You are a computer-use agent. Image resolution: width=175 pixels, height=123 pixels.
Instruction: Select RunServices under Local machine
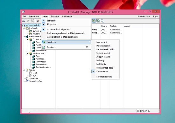[x=41, y=65]
